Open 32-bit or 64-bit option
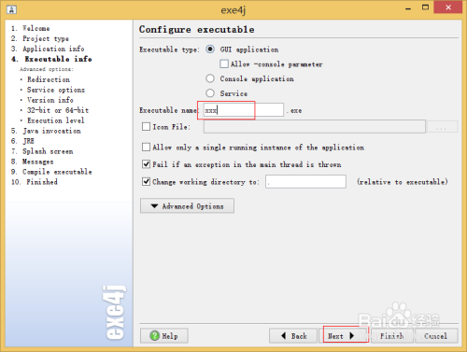Screen dimensions: 467x352 58,110
